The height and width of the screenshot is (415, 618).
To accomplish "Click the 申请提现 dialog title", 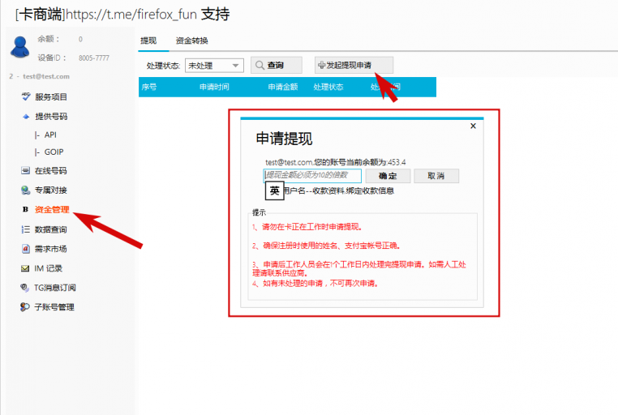I will tap(284, 139).
